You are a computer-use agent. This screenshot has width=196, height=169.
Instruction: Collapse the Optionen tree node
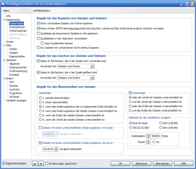point(4,60)
